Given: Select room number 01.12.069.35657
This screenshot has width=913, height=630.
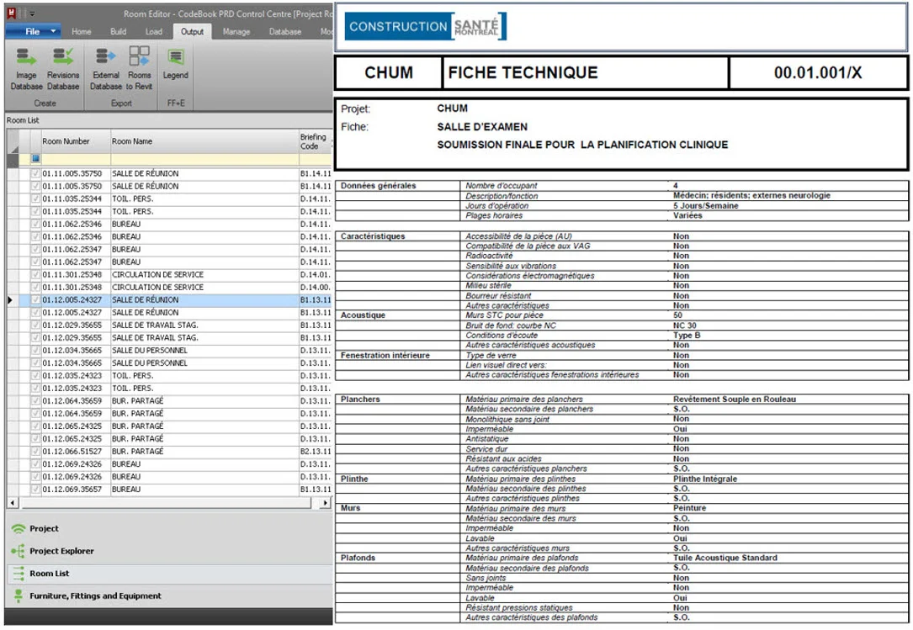Looking at the screenshot, I should click(72, 489).
